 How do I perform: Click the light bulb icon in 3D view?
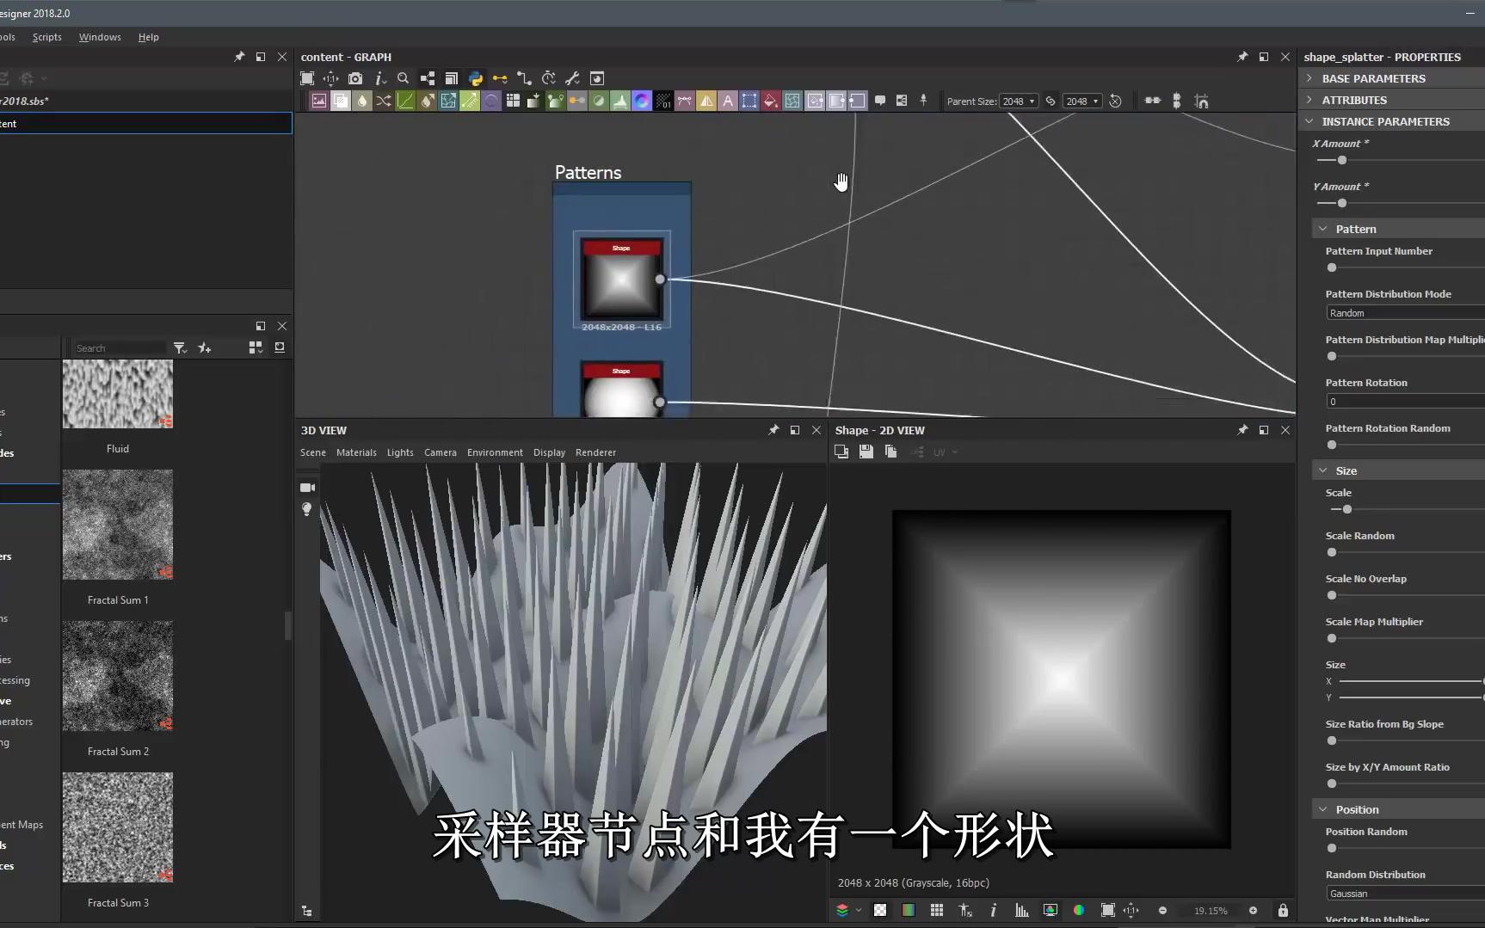306,509
